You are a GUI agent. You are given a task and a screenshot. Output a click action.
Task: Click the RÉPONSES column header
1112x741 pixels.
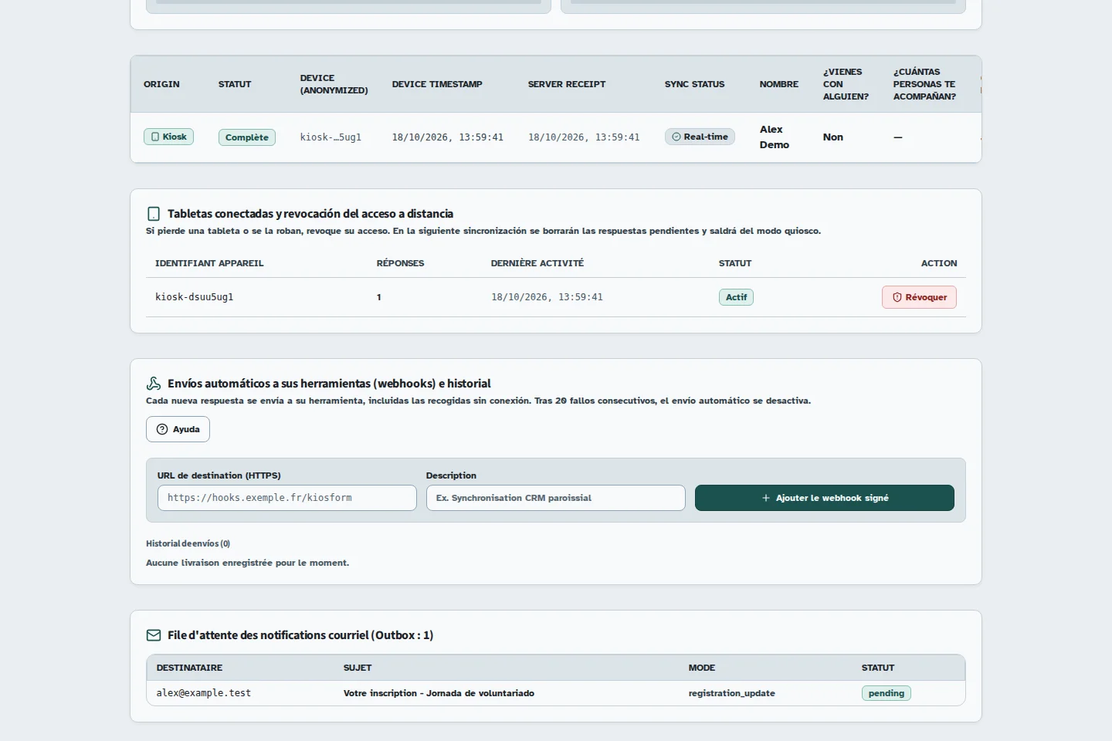point(400,263)
